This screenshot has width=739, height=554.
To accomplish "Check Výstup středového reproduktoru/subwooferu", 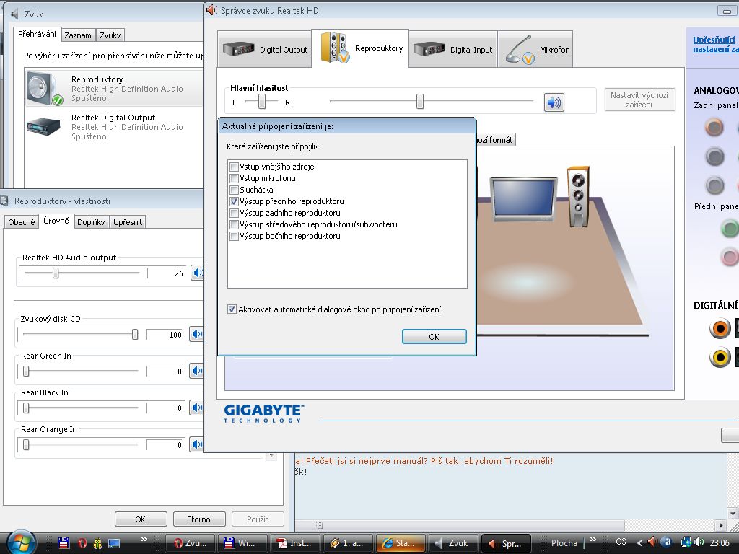I will click(234, 225).
